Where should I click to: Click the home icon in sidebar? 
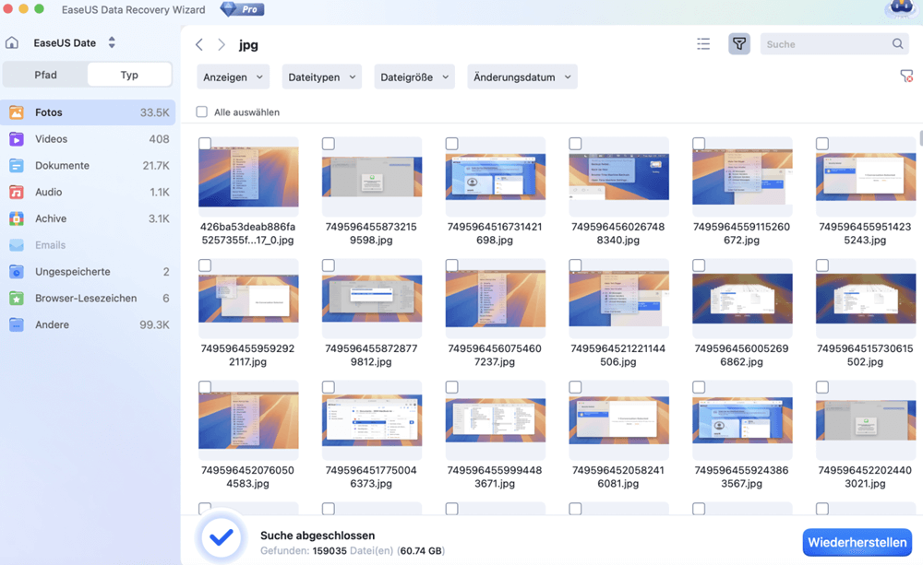coord(13,42)
